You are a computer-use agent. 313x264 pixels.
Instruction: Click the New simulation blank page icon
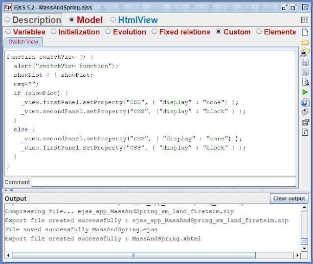coord(305,32)
